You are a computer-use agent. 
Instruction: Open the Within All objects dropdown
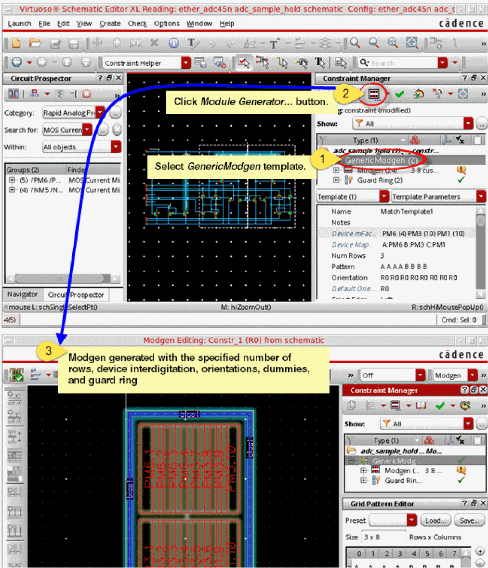(116, 147)
